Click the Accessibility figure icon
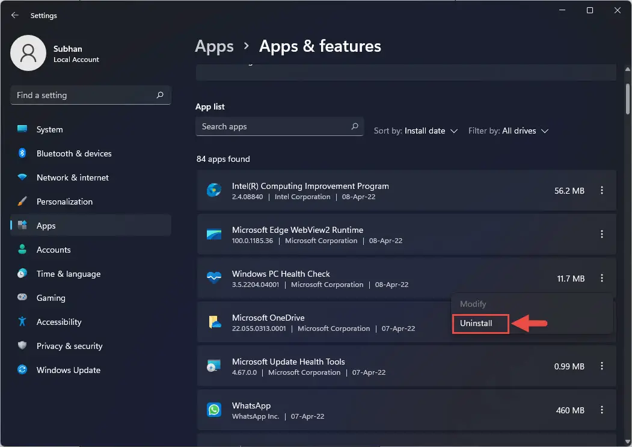This screenshot has height=447, width=632. point(22,321)
